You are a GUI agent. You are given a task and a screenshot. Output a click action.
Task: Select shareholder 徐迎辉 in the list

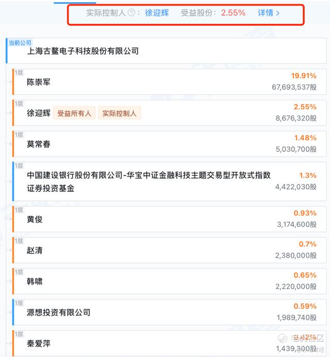(x=39, y=113)
